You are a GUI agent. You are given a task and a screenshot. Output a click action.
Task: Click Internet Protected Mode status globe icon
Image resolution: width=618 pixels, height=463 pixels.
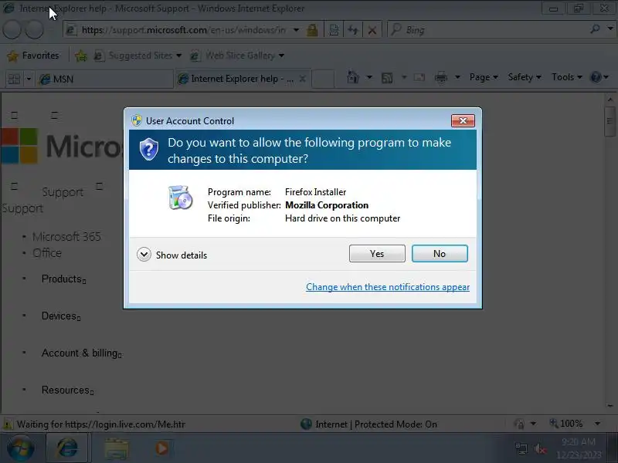pos(306,424)
